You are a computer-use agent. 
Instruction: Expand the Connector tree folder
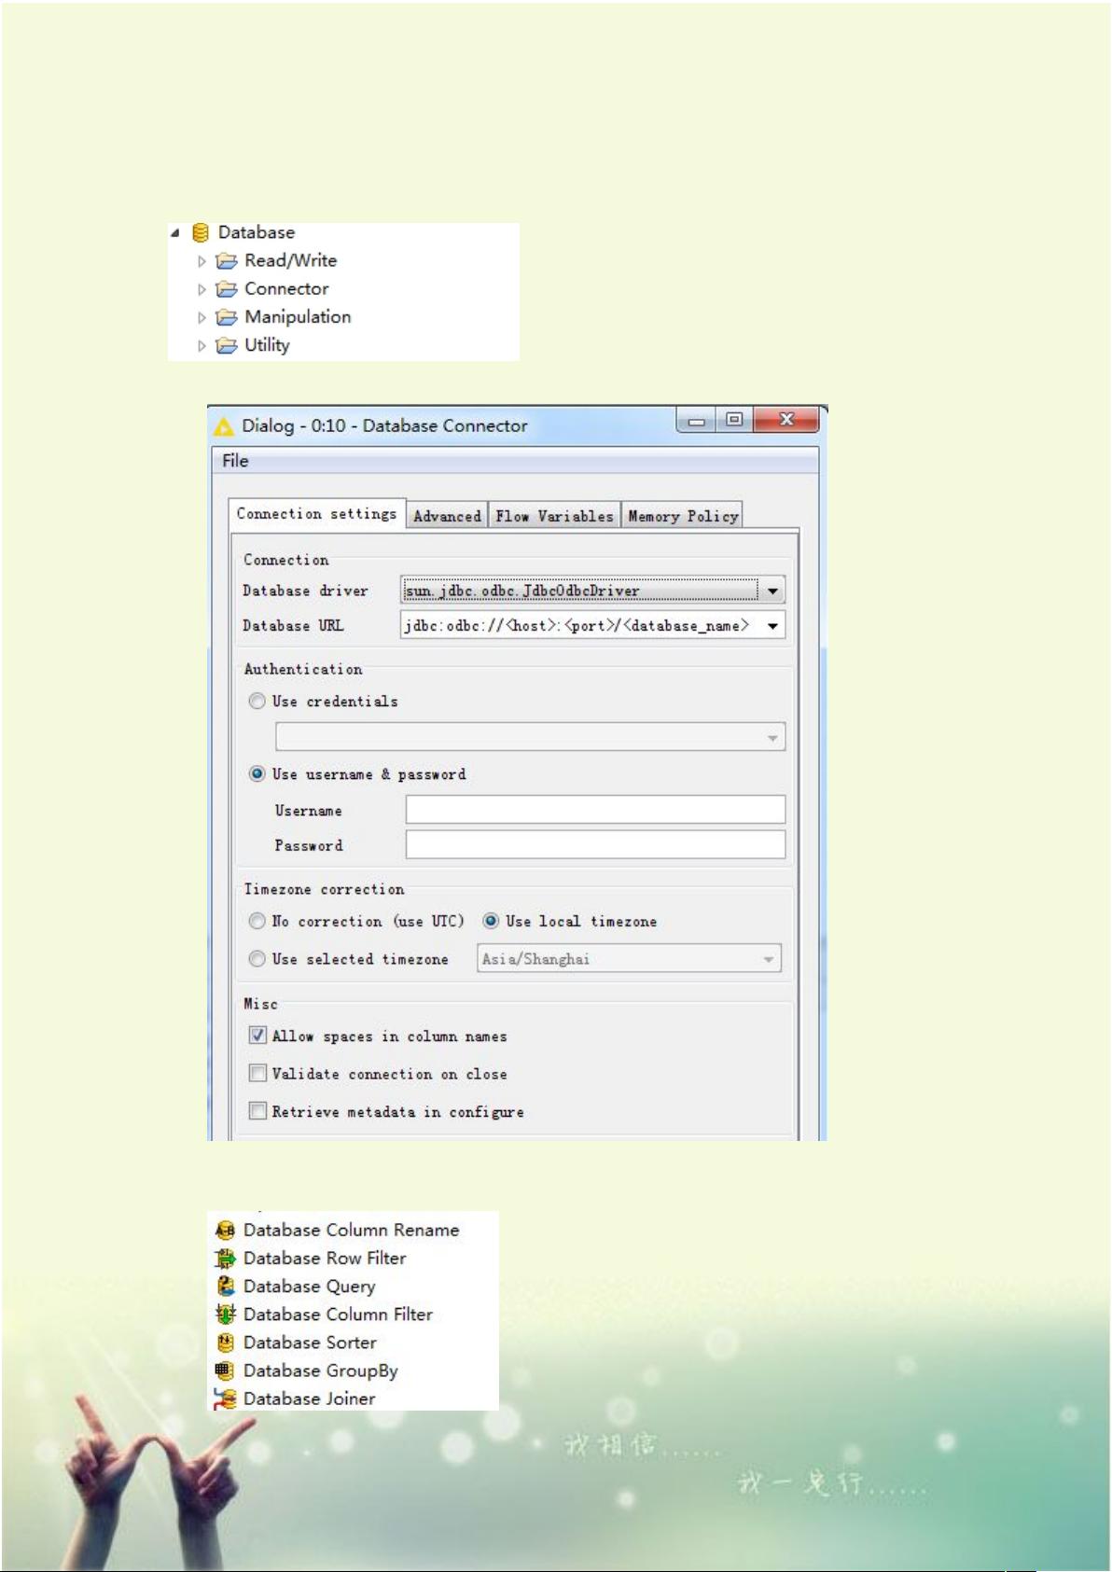pyautogui.click(x=202, y=289)
